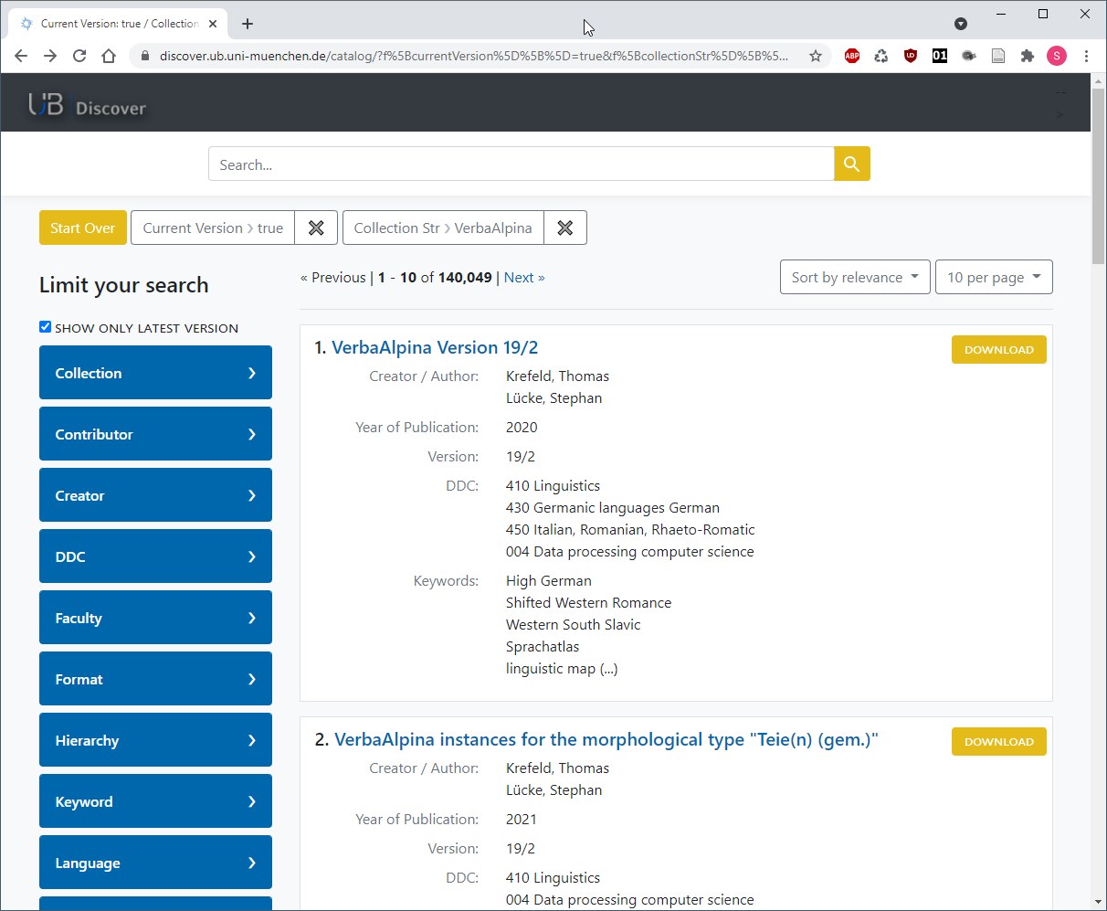Click into the Search input field
The height and width of the screenshot is (911, 1107).
click(x=521, y=164)
